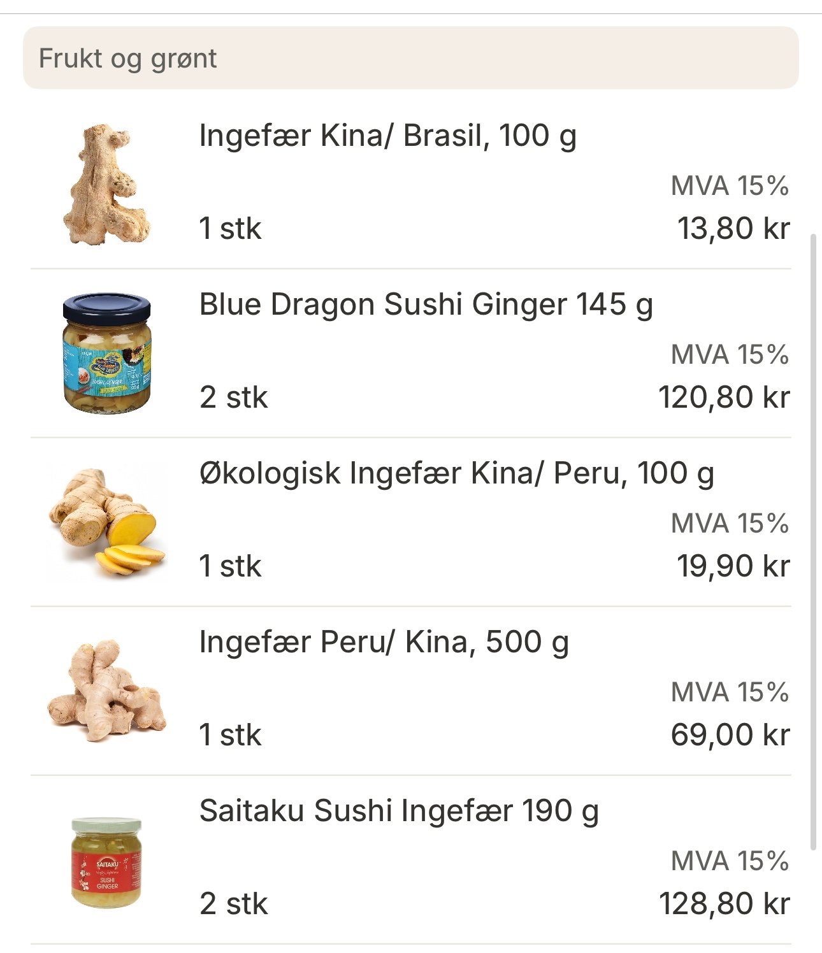This screenshot has width=822, height=953.
Task: Open Saitaku Sushi Ingefær 190 g title
Action: (399, 811)
